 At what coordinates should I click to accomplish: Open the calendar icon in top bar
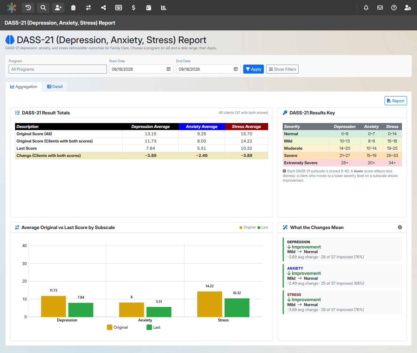coord(149,8)
